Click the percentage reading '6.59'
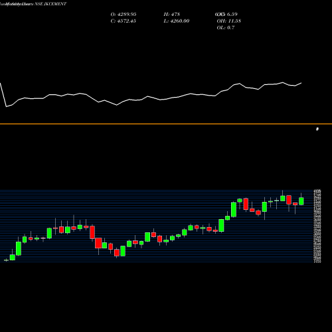Screen dimensions: 332x332 (x=232, y=15)
